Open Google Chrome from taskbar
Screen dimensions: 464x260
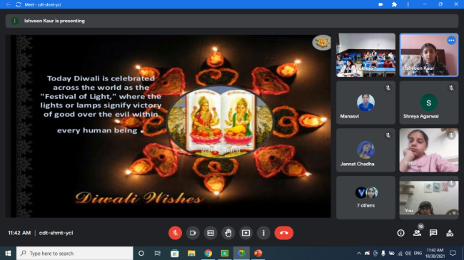(208, 253)
